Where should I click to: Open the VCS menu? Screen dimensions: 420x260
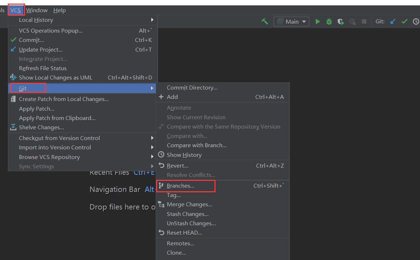[15, 10]
